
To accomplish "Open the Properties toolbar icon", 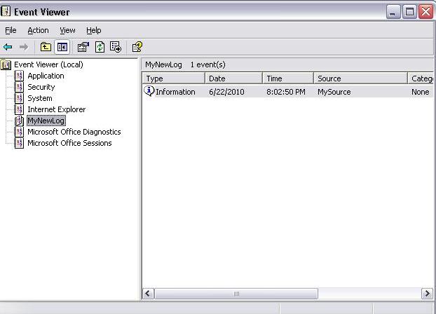I will click(83, 47).
